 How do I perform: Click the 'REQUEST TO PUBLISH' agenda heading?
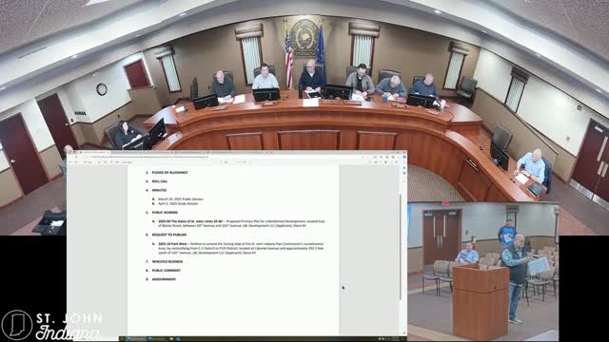point(169,235)
